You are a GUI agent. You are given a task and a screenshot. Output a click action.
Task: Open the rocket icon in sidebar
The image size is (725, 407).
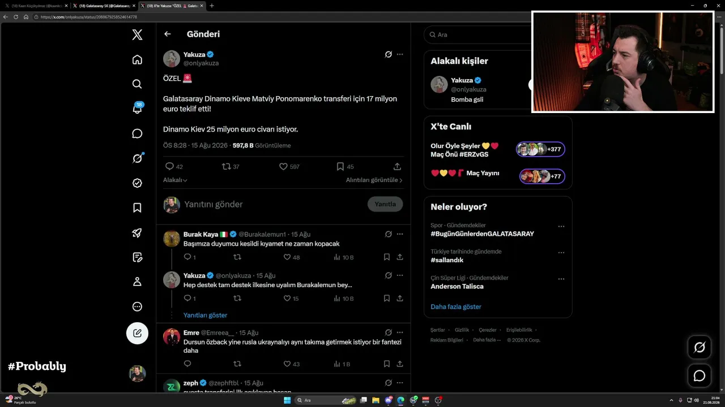pyautogui.click(x=137, y=232)
